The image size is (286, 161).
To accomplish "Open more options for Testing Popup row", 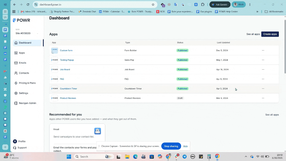I will coord(263,60).
